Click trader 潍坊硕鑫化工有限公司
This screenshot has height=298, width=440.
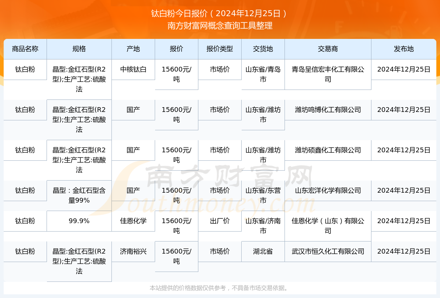point(328,150)
